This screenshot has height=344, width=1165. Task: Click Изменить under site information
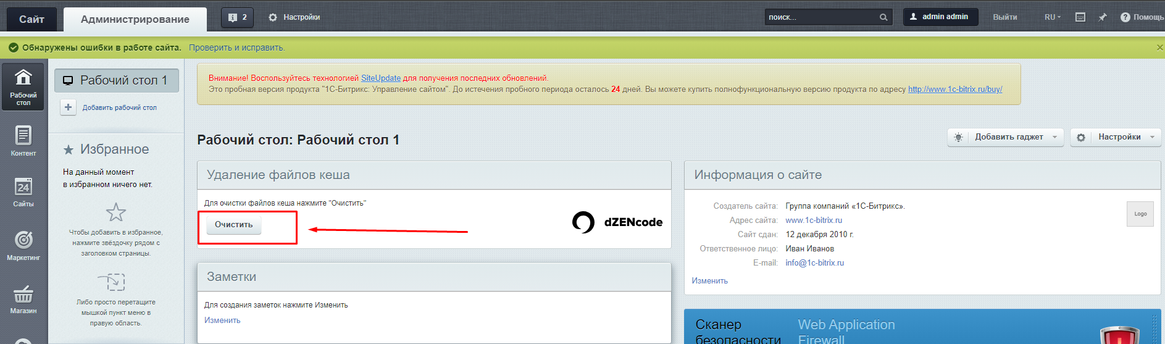[x=709, y=280]
